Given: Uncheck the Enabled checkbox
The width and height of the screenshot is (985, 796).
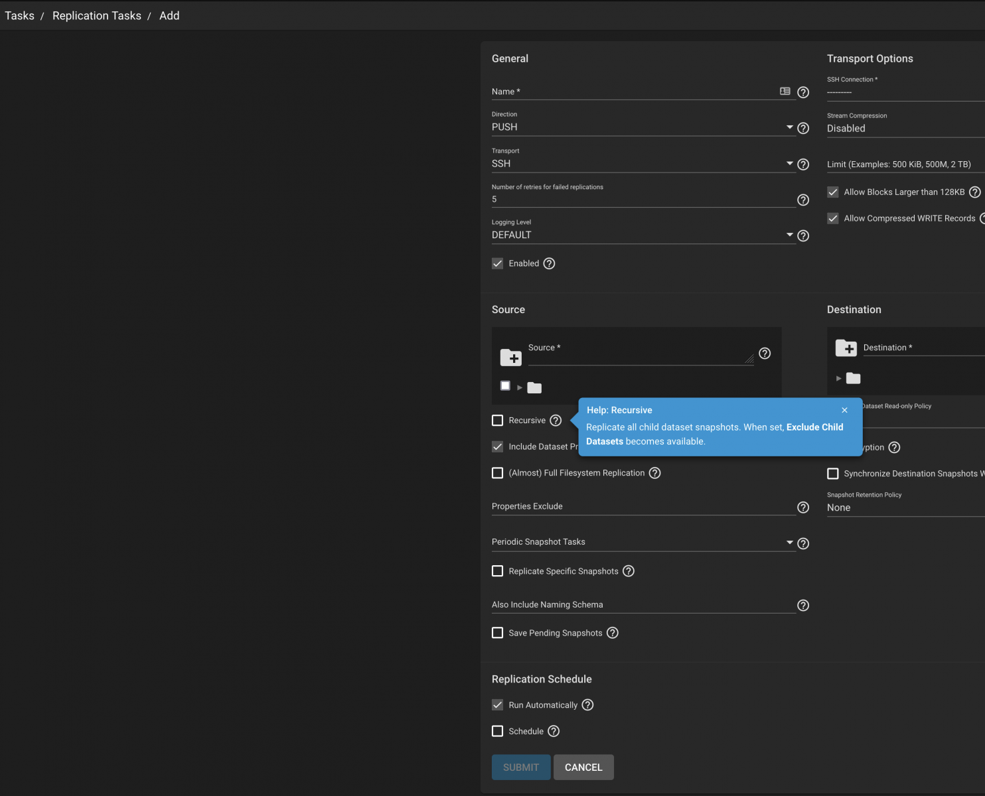Looking at the screenshot, I should (498, 263).
